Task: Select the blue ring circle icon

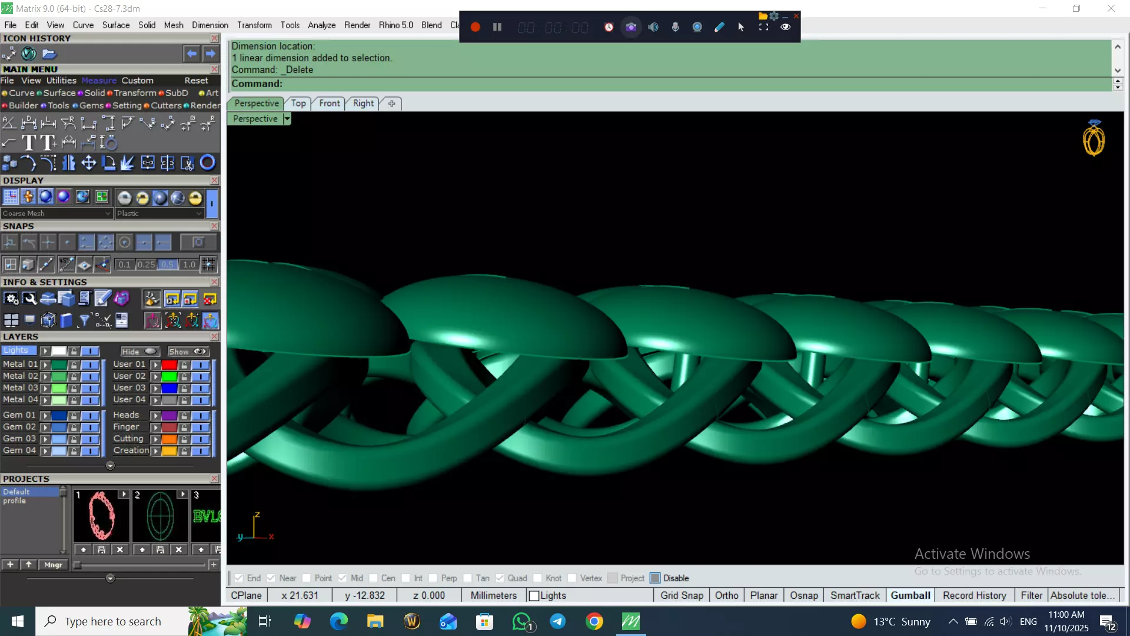Action: (x=208, y=163)
